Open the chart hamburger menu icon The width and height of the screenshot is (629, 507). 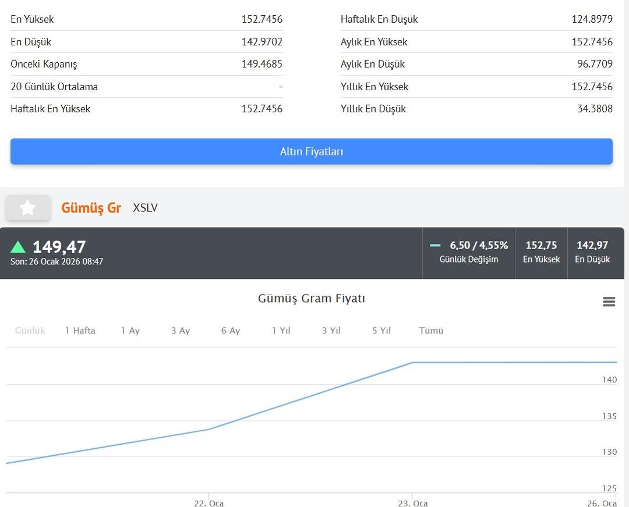click(609, 302)
